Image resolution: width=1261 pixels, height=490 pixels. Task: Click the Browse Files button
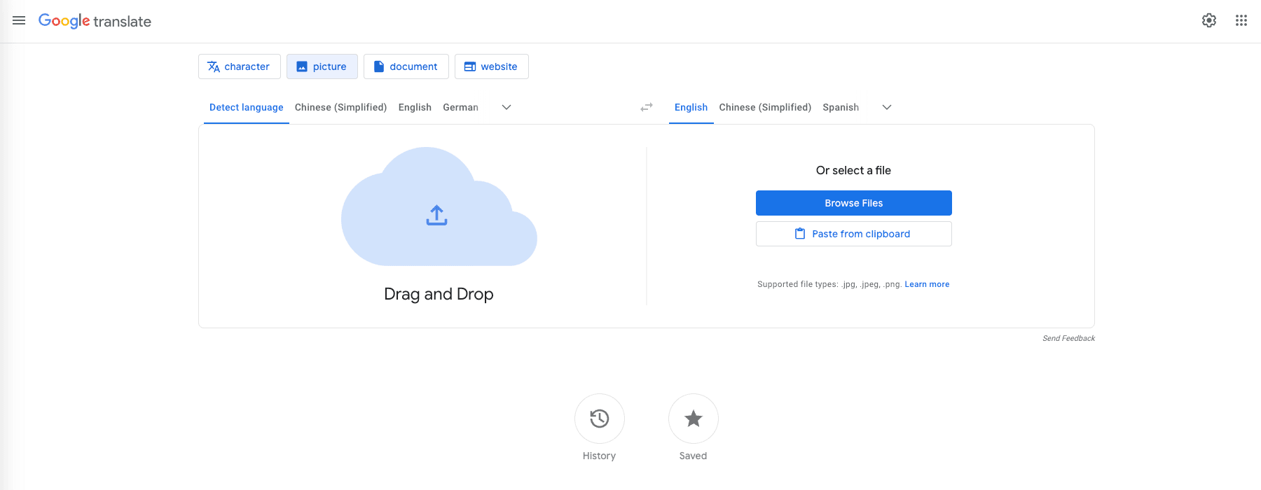(854, 203)
